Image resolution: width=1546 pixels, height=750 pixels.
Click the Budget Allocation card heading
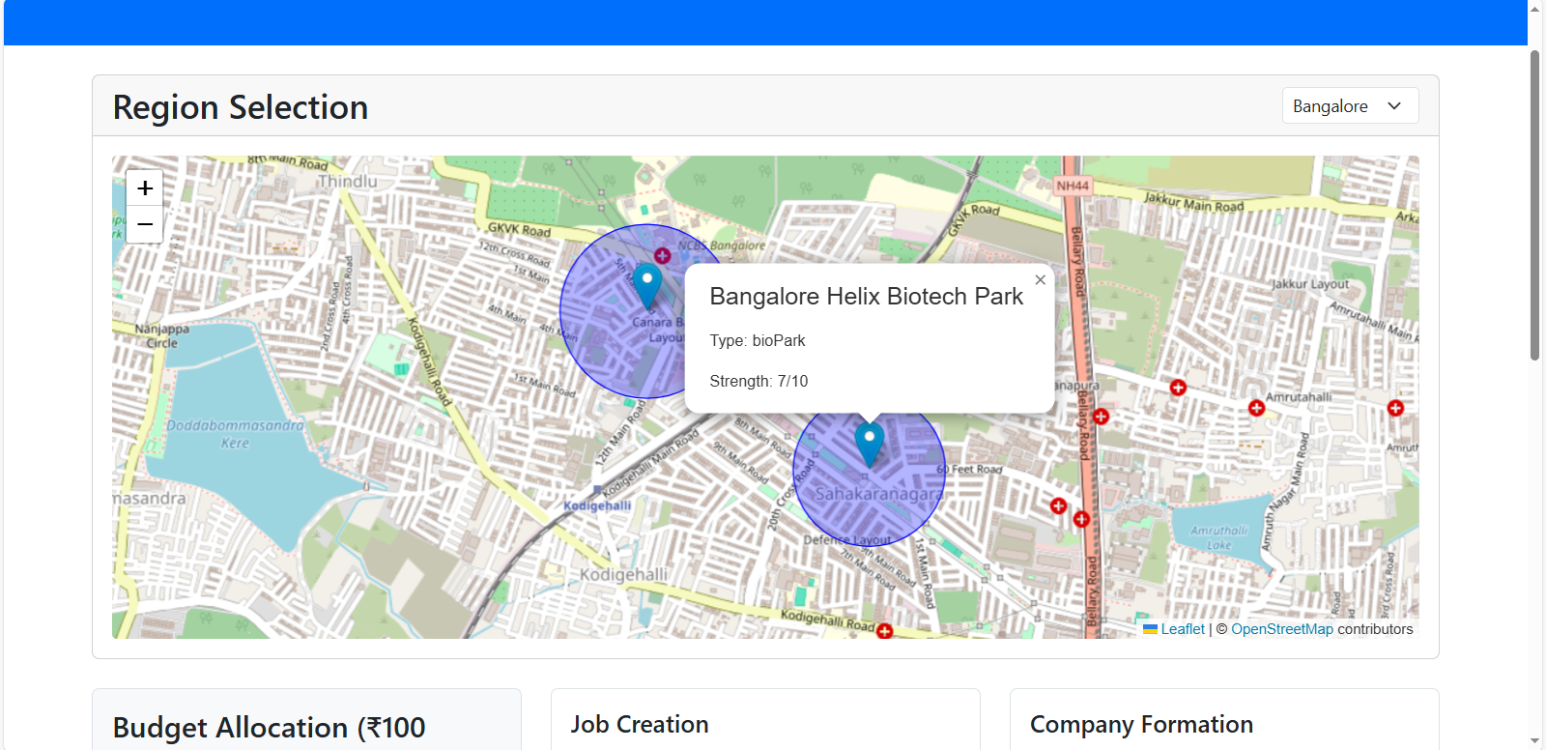(x=269, y=728)
